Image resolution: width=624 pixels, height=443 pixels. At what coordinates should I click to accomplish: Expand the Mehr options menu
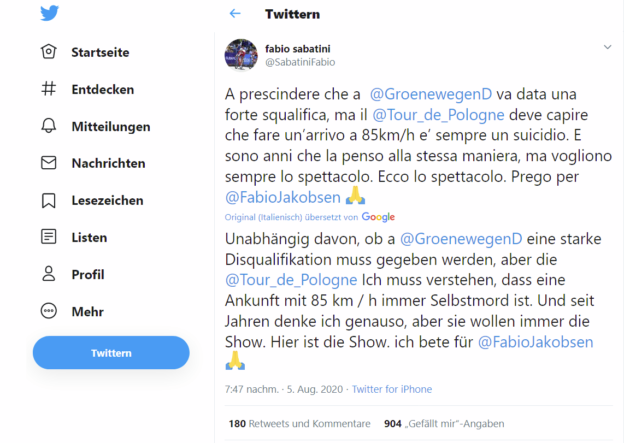49,311
